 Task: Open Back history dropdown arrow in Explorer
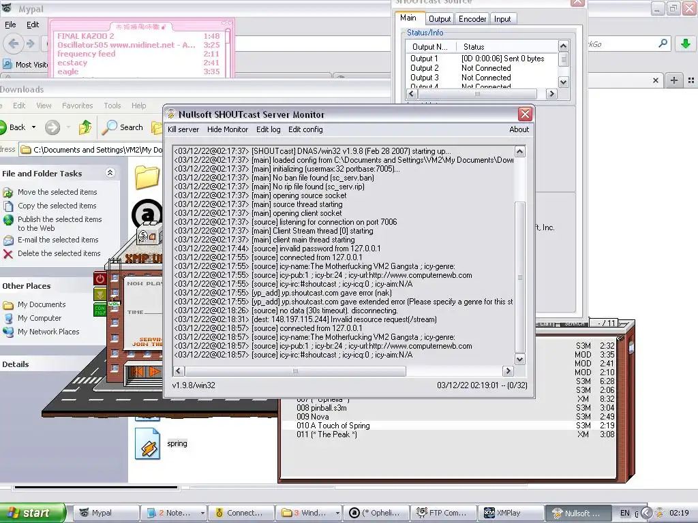pos(34,127)
